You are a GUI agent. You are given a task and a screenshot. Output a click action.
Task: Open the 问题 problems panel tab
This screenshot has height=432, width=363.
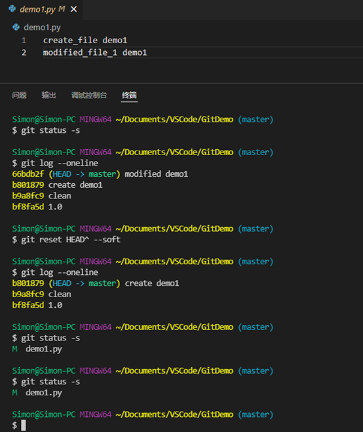19,96
